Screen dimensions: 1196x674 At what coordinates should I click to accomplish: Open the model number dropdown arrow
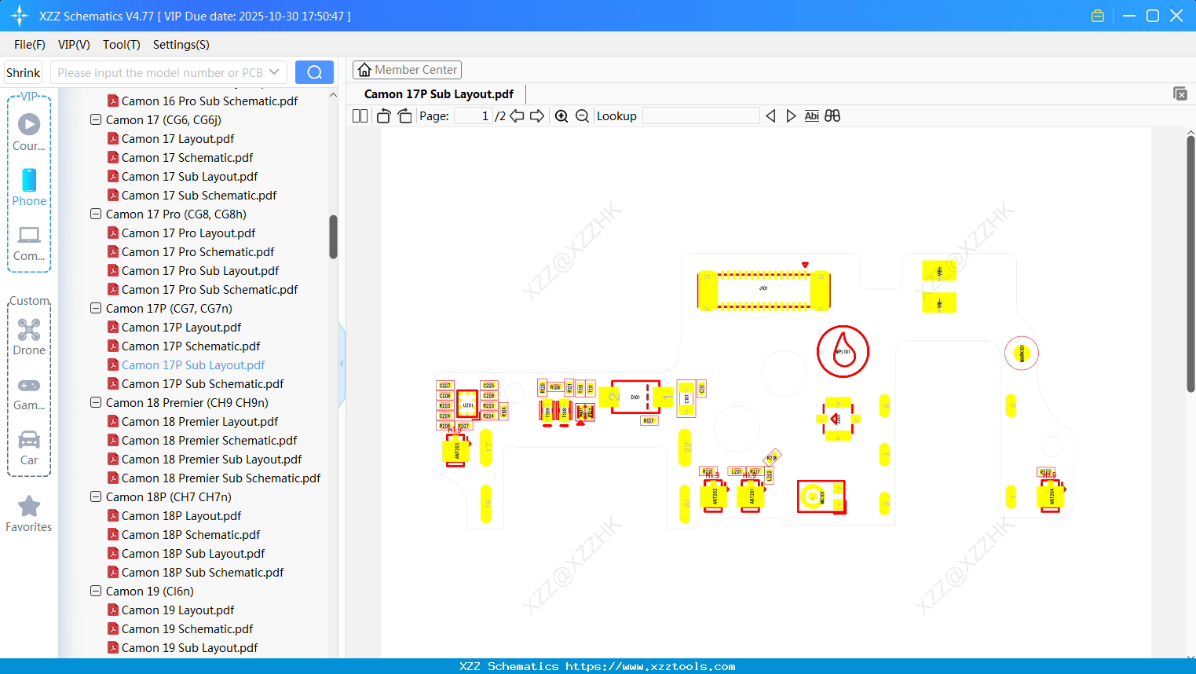pos(274,72)
